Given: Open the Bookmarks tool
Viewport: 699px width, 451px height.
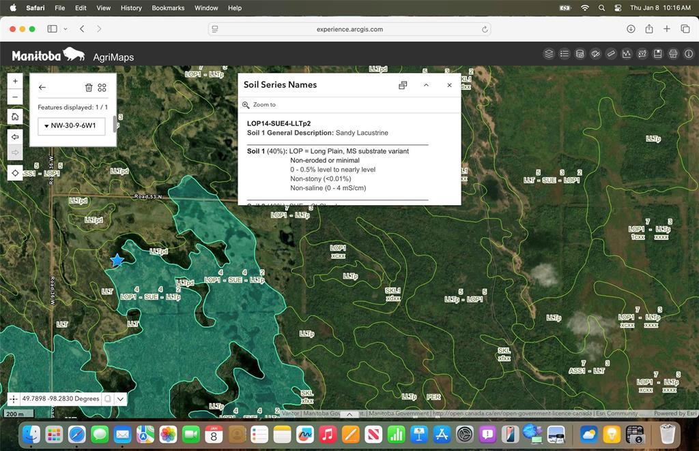Looking at the screenshot, I should 657,54.
